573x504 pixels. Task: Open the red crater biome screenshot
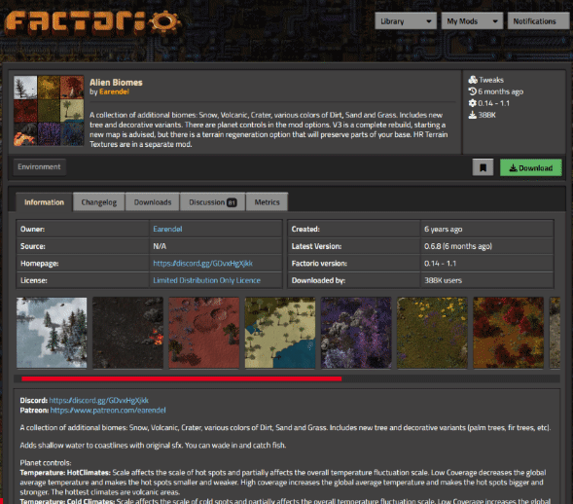click(x=204, y=333)
